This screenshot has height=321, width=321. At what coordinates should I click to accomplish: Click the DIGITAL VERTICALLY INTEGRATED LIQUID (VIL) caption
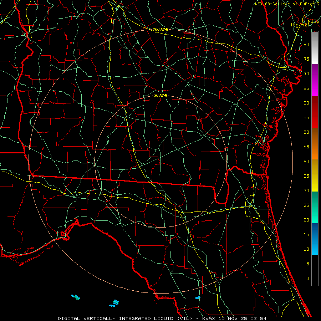[126, 319]
